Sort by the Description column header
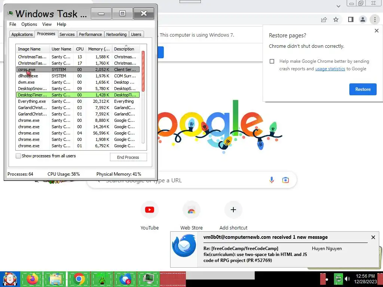This screenshot has height=287, width=383. tap(126, 49)
